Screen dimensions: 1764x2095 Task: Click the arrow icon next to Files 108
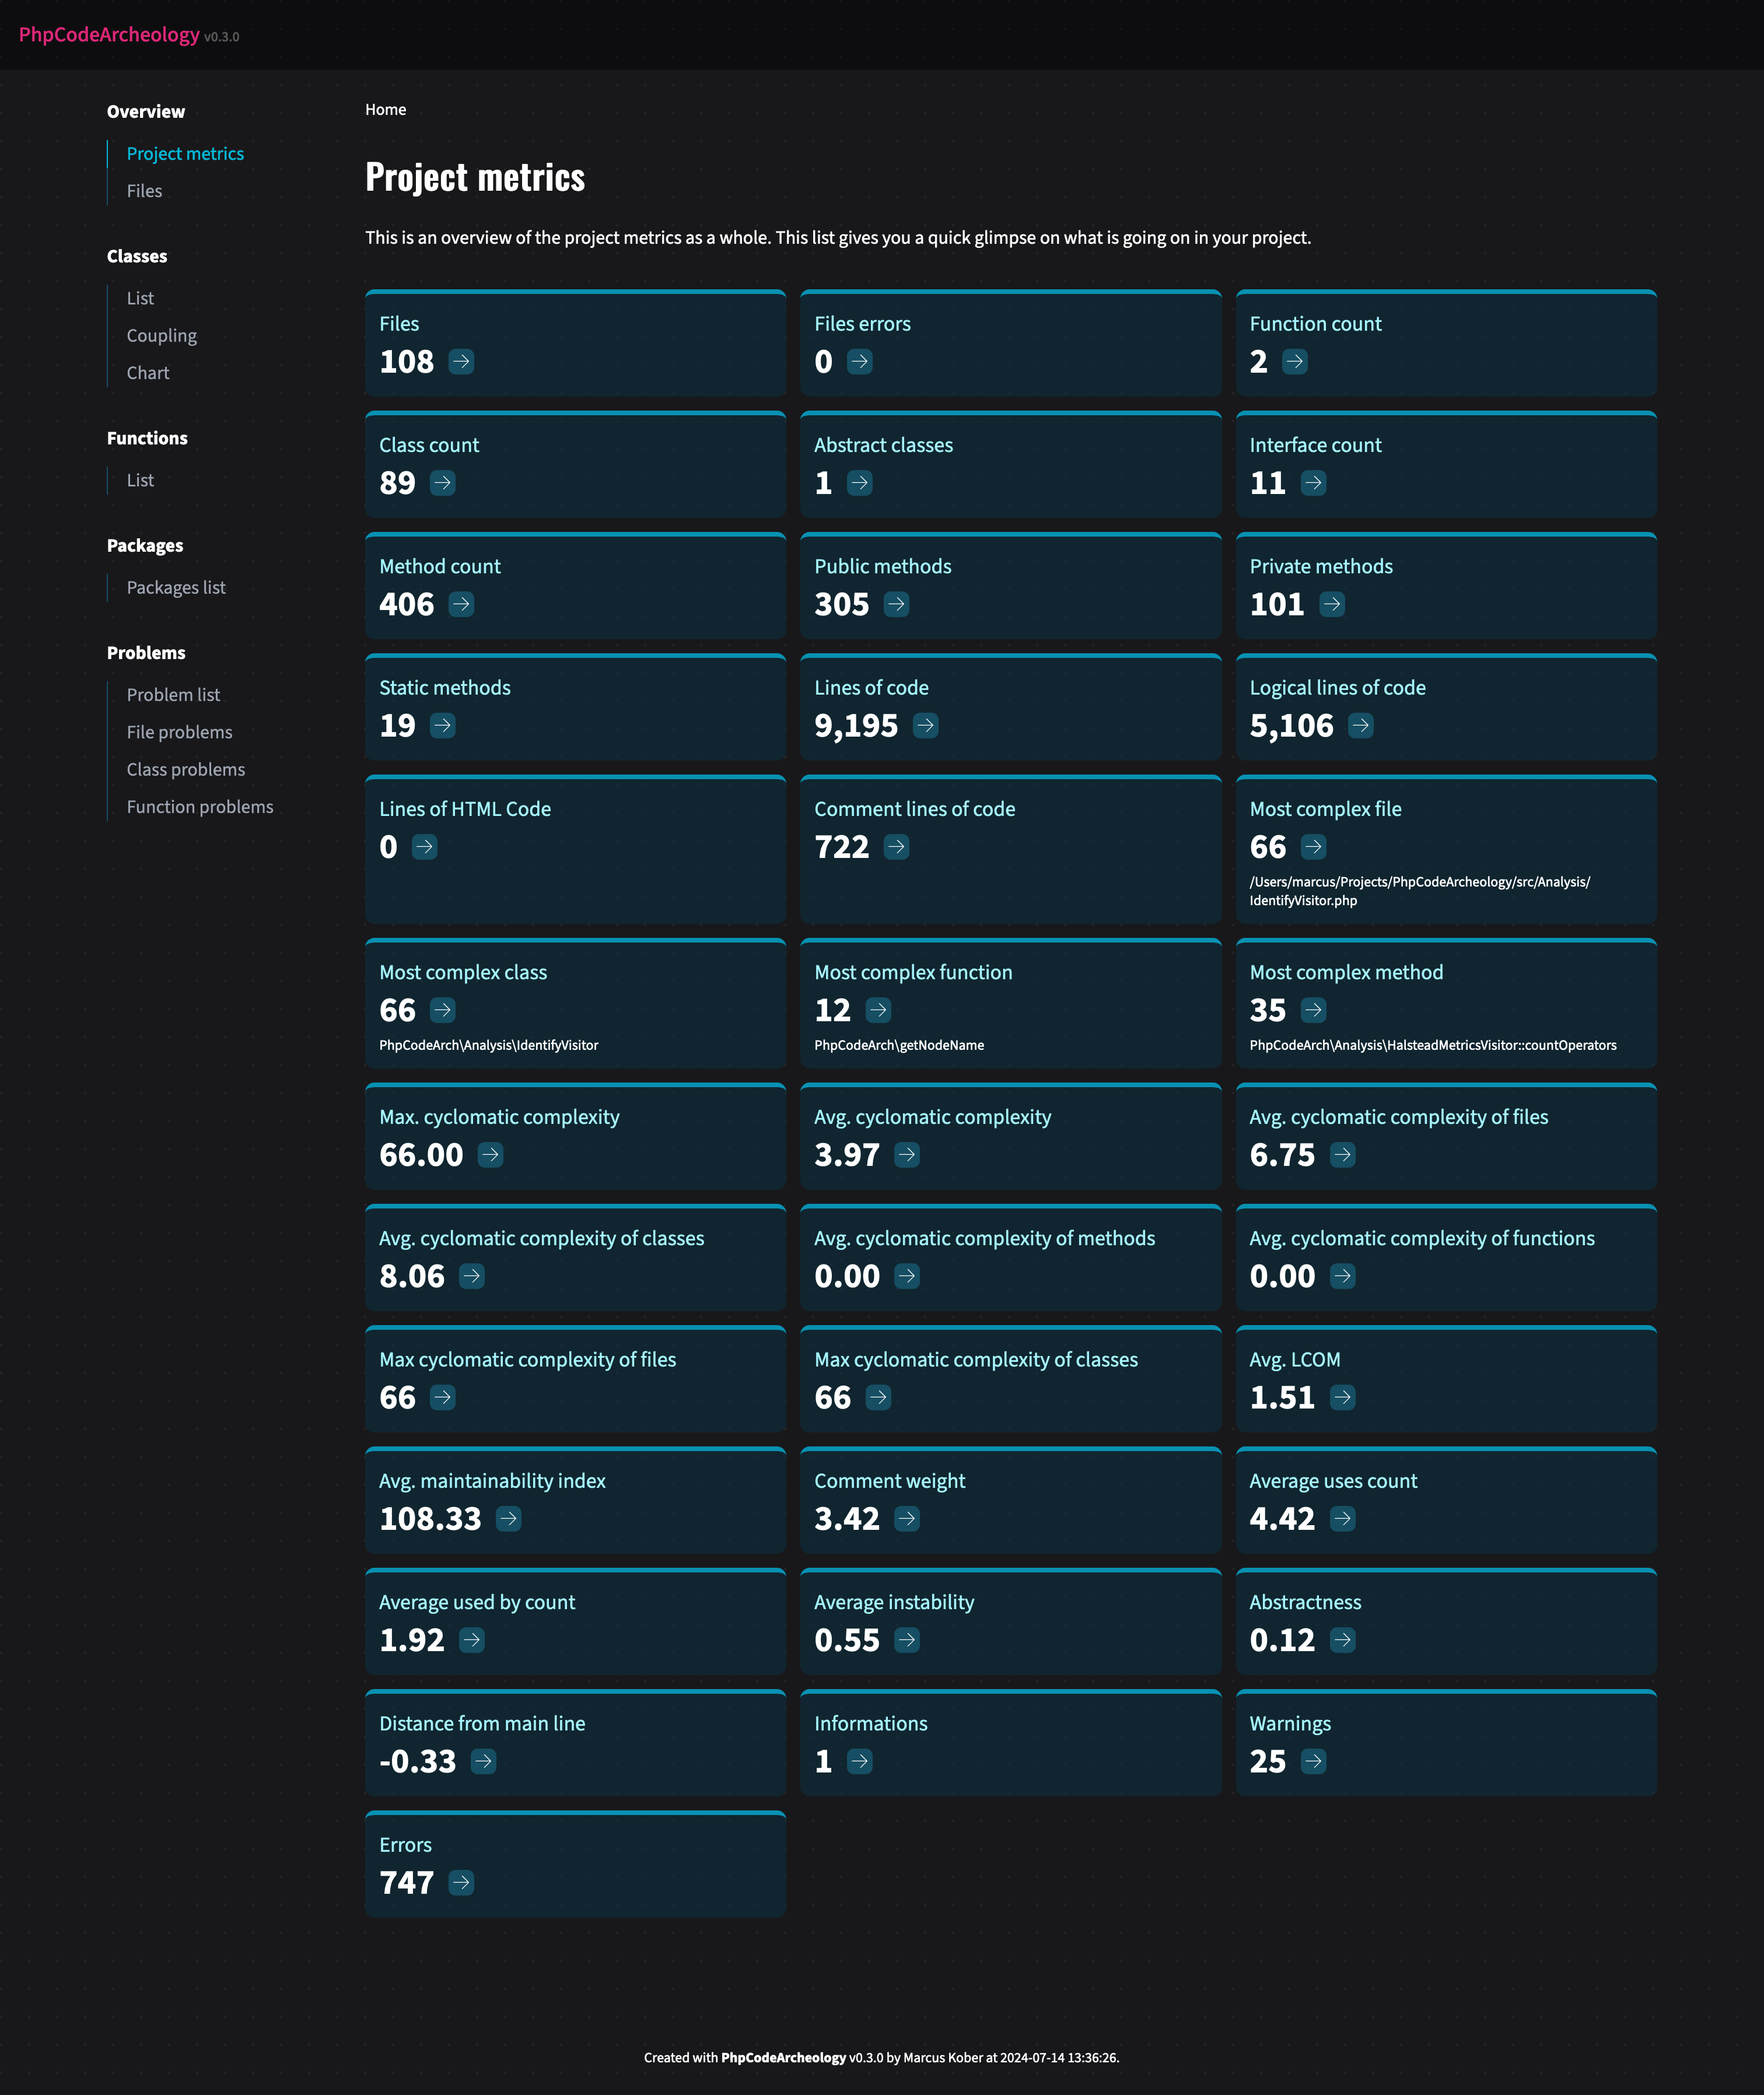(x=461, y=361)
